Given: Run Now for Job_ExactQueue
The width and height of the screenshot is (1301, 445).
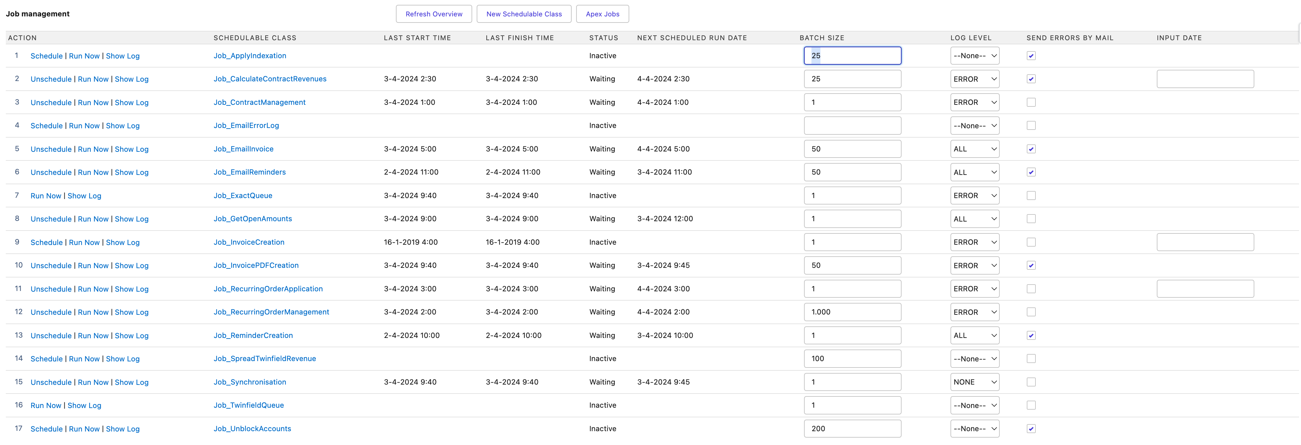Looking at the screenshot, I should coord(46,196).
